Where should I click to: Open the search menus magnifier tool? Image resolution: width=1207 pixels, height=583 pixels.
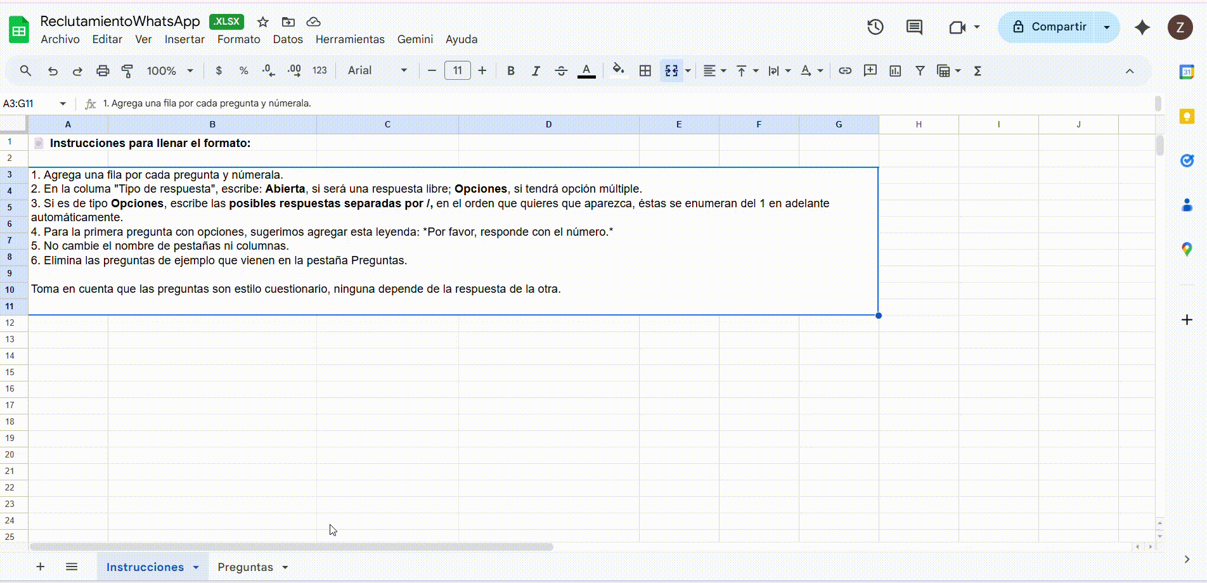point(25,71)
